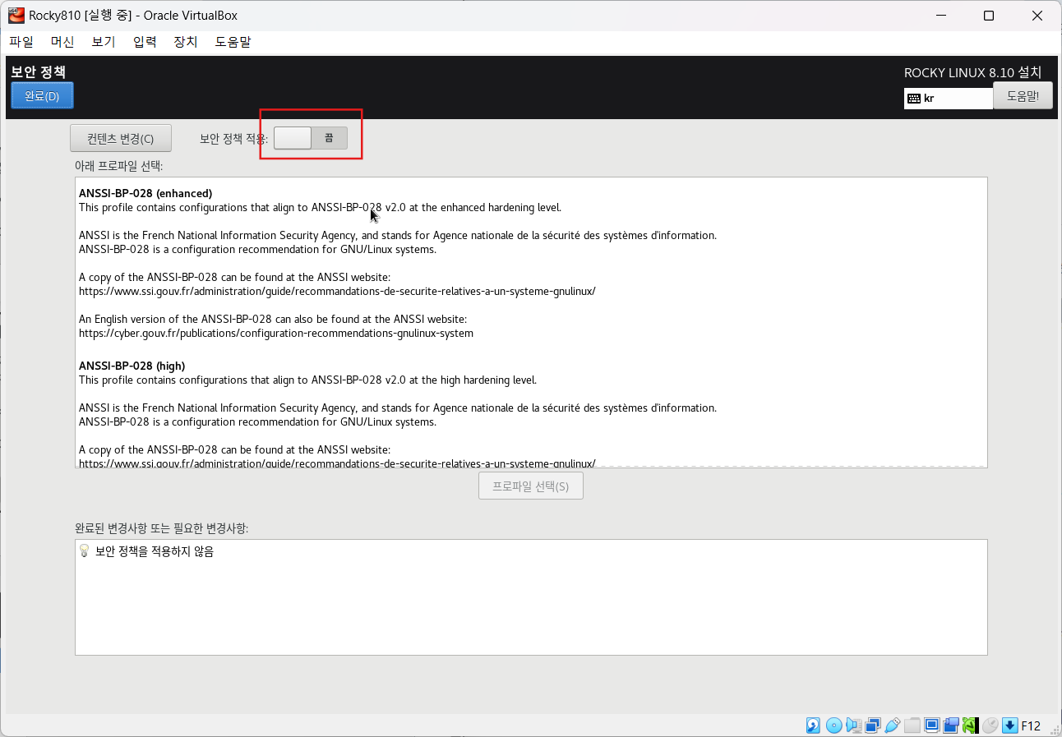The width and height of the screenshot is (1062, 737).
Task: Click the cyber.gouv.fr publications URL text
Action: (276, 334)
